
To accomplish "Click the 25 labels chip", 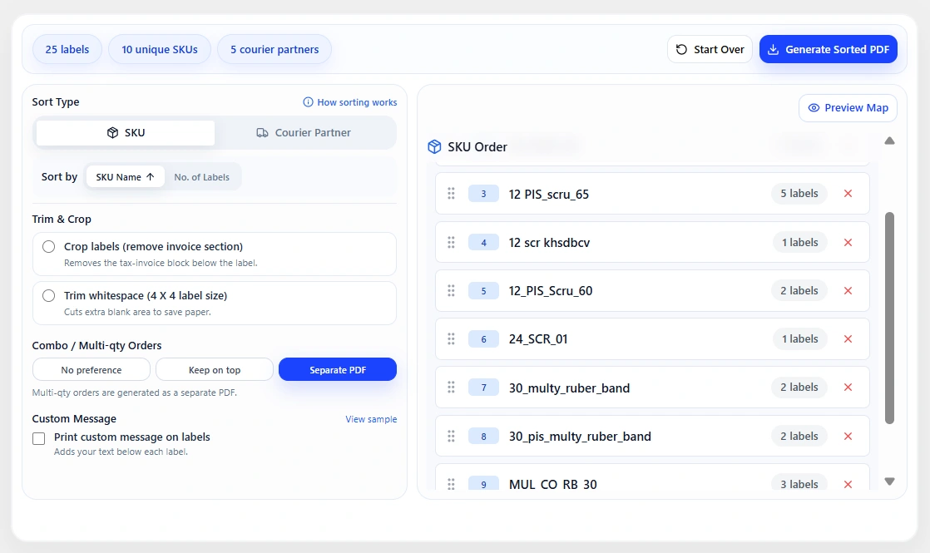I will coord(67,49).
